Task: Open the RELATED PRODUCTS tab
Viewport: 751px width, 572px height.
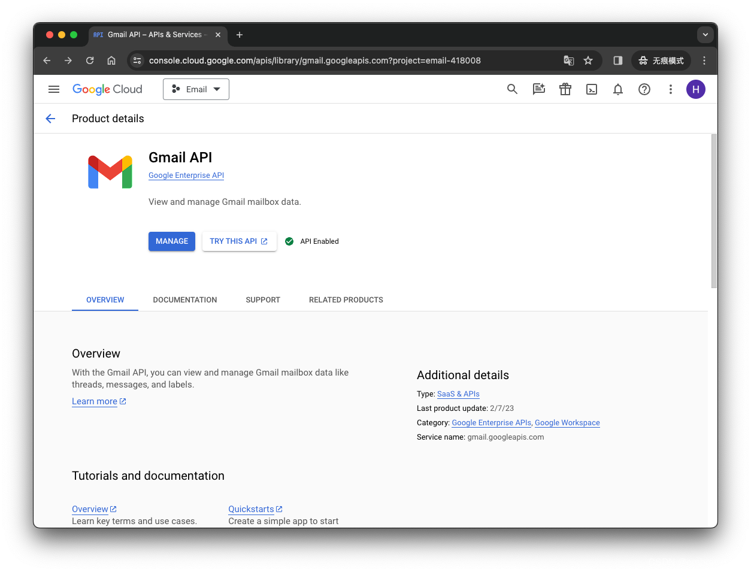Action: click(346, 300)
